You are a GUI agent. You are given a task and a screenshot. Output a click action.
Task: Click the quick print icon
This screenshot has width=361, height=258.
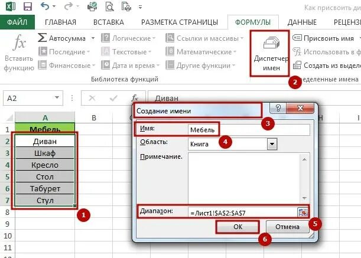[x=92, y=6]
